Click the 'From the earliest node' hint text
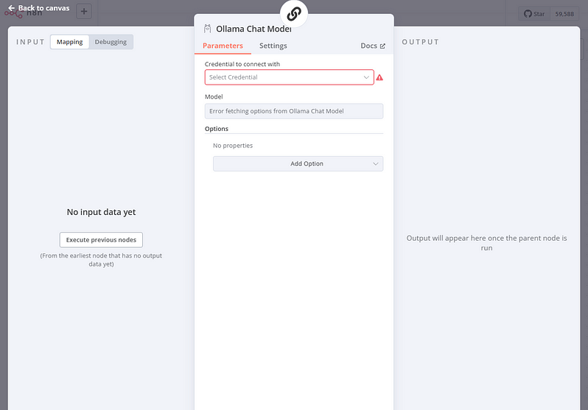Image resolution: width=588 pixels, height=410 pixels. tap(101, 260)
